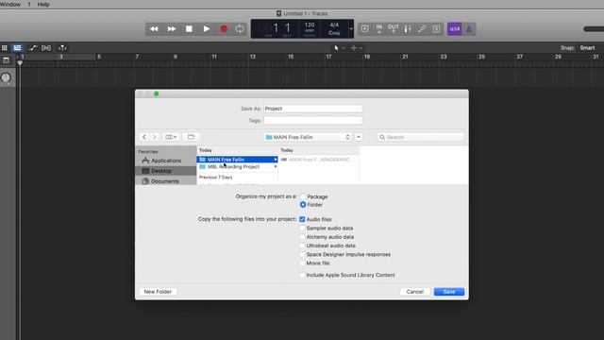Open the Snap Smart dropdown
The width and height of the screenshot is (604, 340).
[x=587, y=48]
